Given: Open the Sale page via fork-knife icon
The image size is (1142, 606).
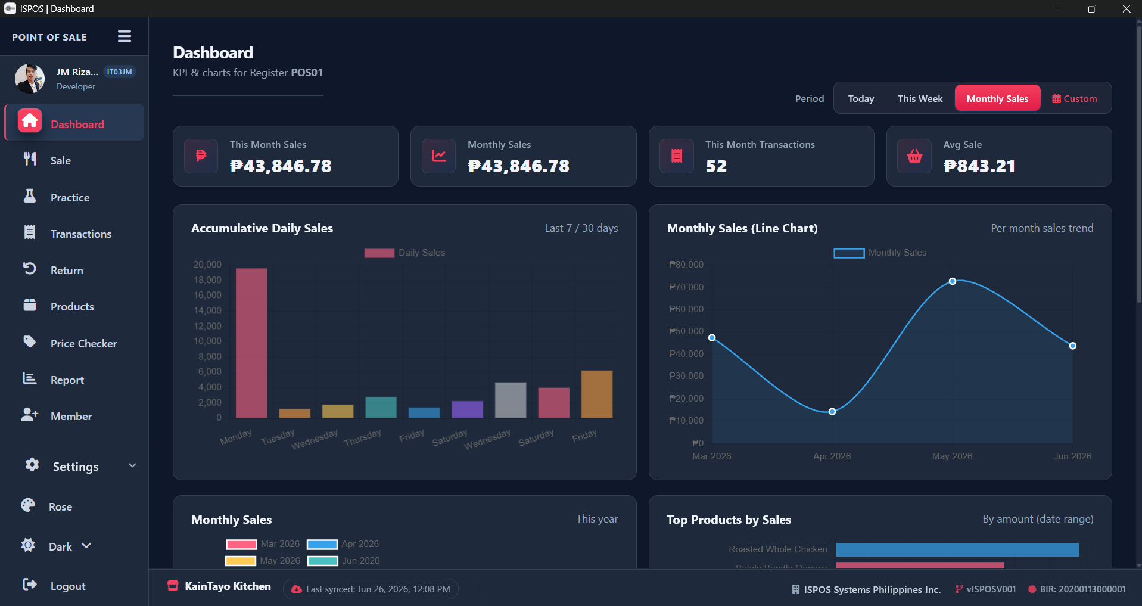Looking at the screenshot, I should (x=30, y=159).
